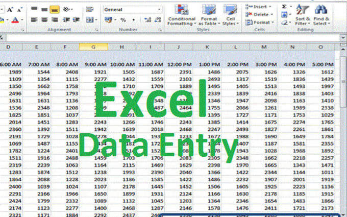
Task: Open Alignment group dialog launcher
Action: (96, 30)
